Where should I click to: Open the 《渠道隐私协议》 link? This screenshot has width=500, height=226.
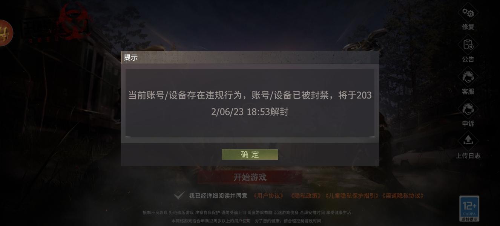(x=403, y=196)
